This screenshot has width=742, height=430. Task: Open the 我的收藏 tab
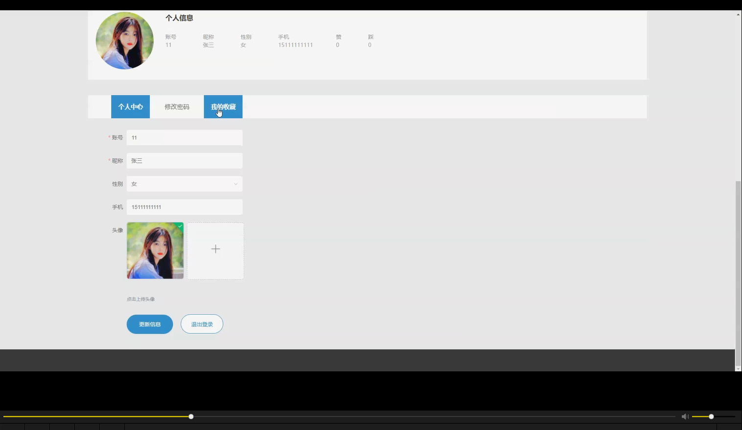click(223, 107)
